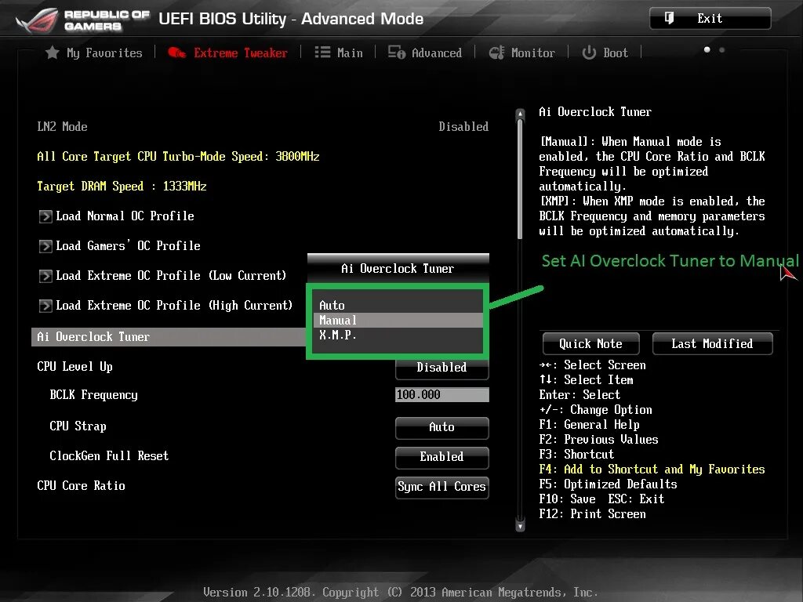Switch to the Advanced tab
Screen dimensions: 803x602
click(x=424, y=53)
